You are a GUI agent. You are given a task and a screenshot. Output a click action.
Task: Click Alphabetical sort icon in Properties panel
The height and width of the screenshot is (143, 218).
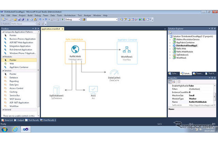(x=174, y=82)
